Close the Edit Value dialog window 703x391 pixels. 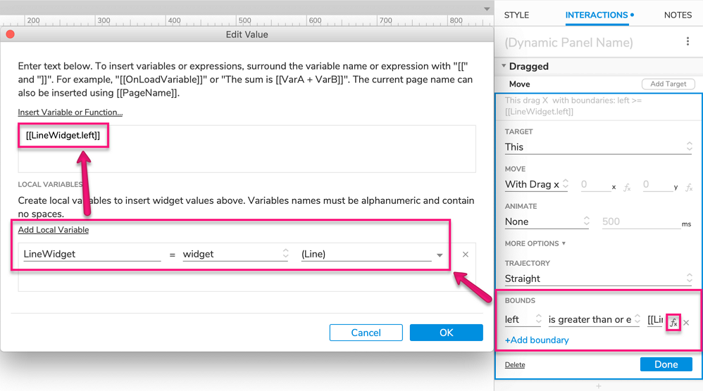(10, 34)
